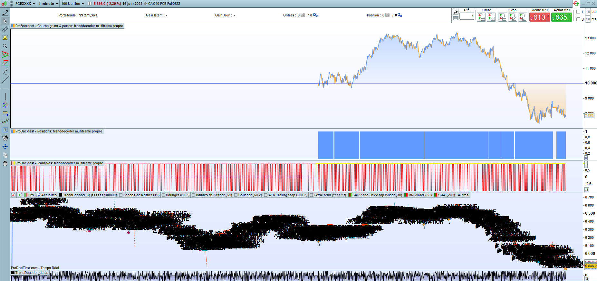597x281 pixels.
Task: Click the third Stop order button
Action: (x=523, y=17)
